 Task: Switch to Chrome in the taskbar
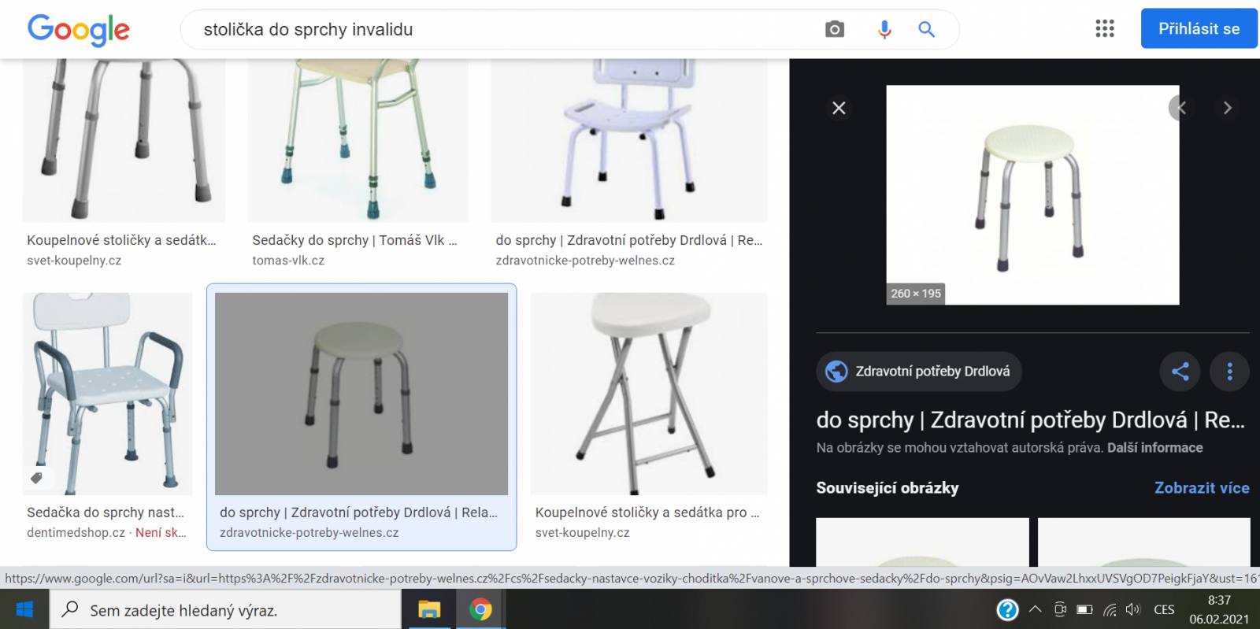480,609
